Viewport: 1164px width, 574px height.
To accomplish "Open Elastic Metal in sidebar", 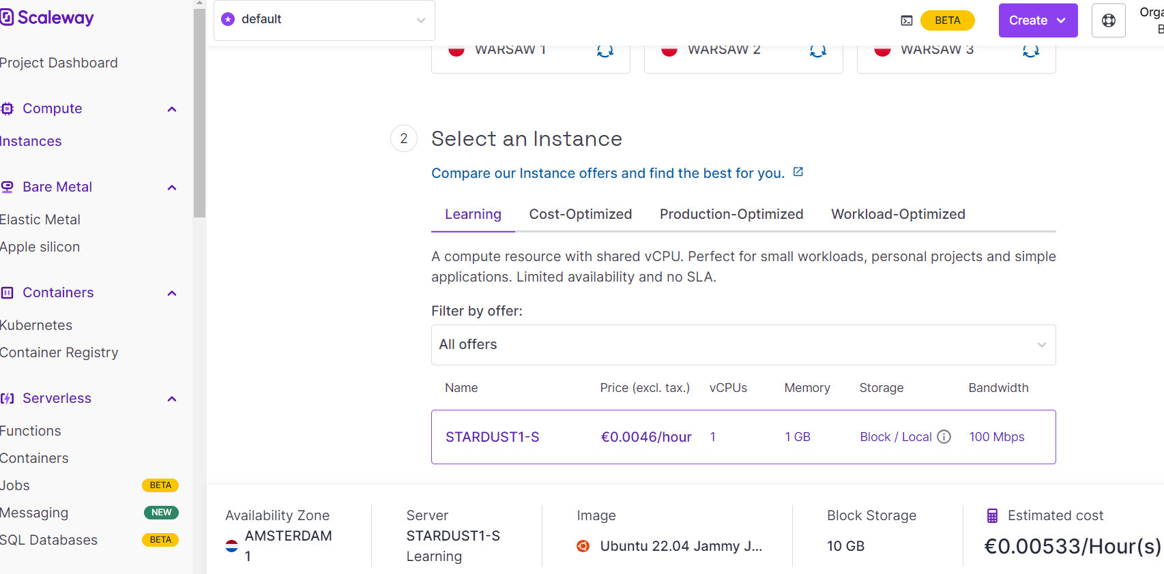I will (40, 220).
